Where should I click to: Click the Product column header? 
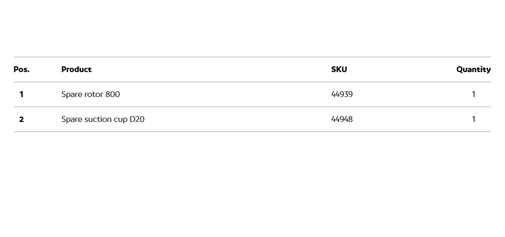pyautogui.click(x=76, y=69)
